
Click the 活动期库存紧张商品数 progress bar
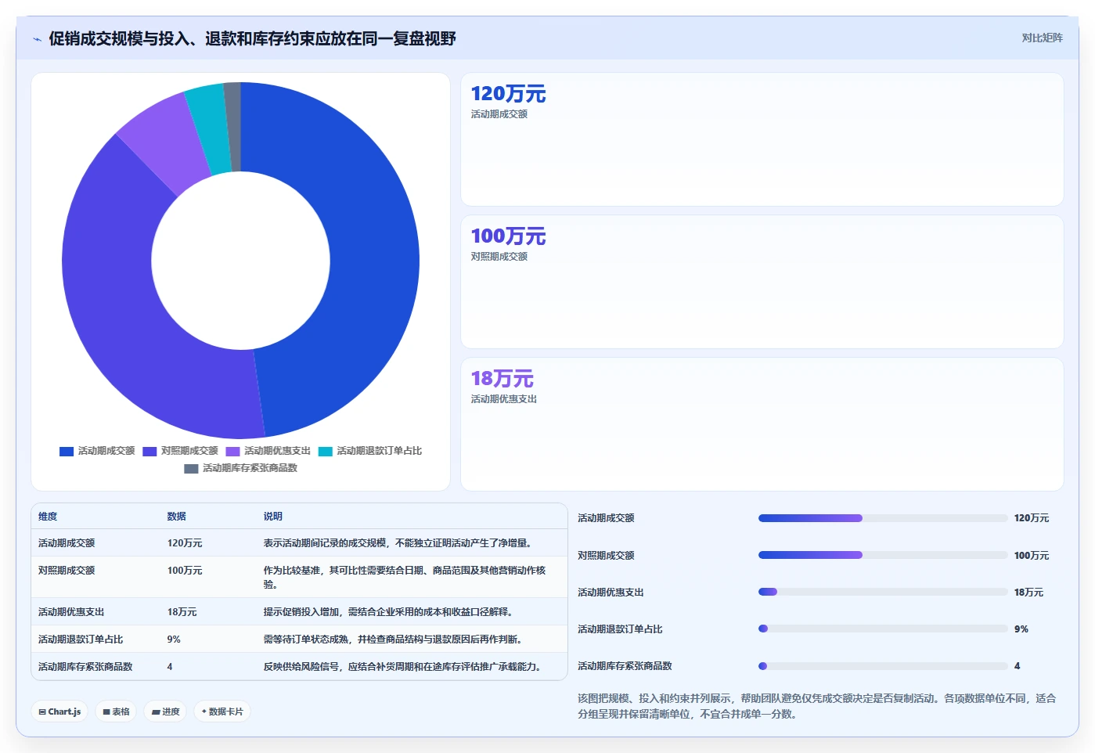[883, 666]
